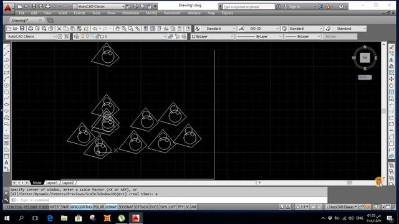Open the ByLayer linetype dropdown
Screen dimensions: 399x224
259,37
